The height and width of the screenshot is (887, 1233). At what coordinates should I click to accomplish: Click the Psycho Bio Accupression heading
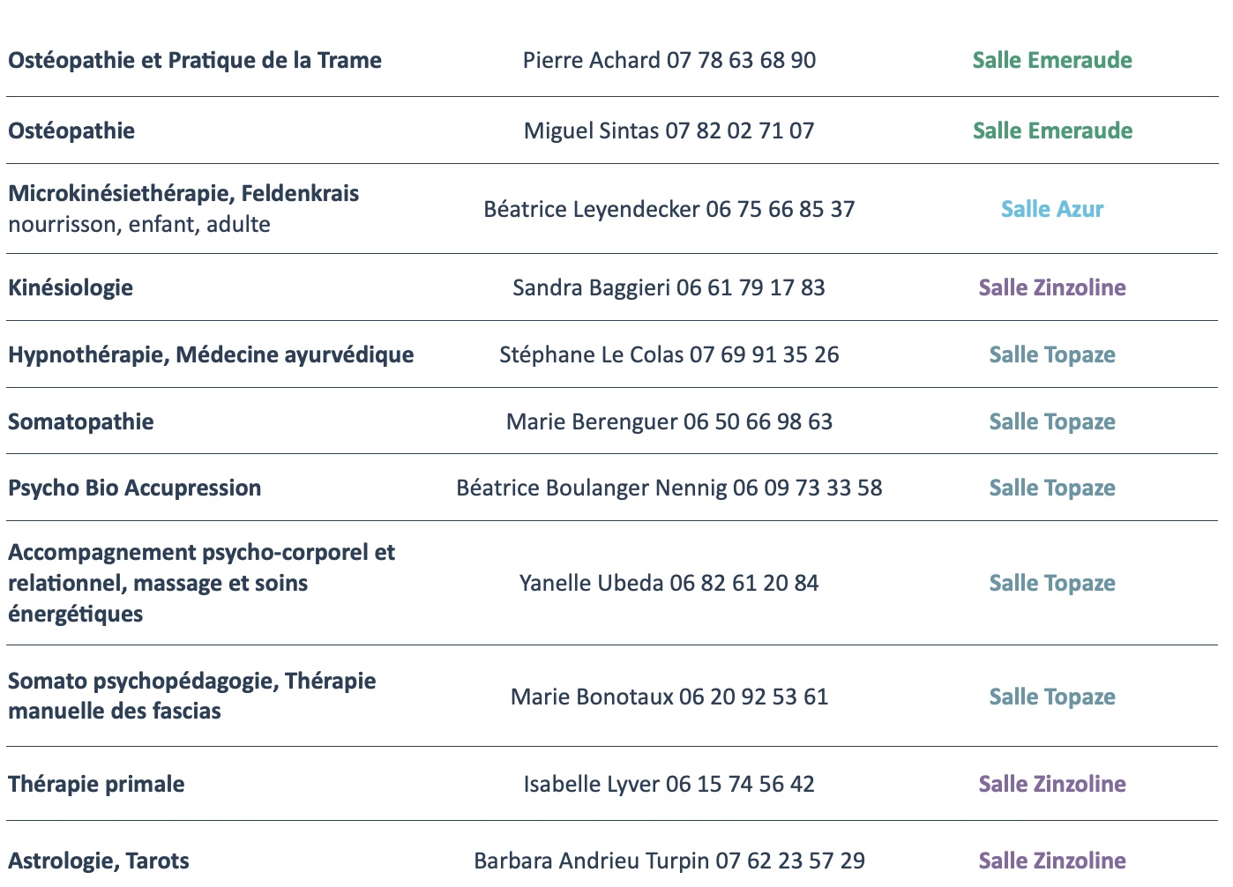click(135, 488)
